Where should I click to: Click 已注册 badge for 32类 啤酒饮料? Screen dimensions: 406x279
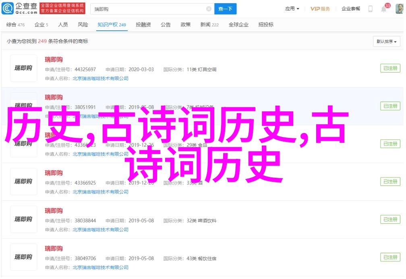coord(390,219)
